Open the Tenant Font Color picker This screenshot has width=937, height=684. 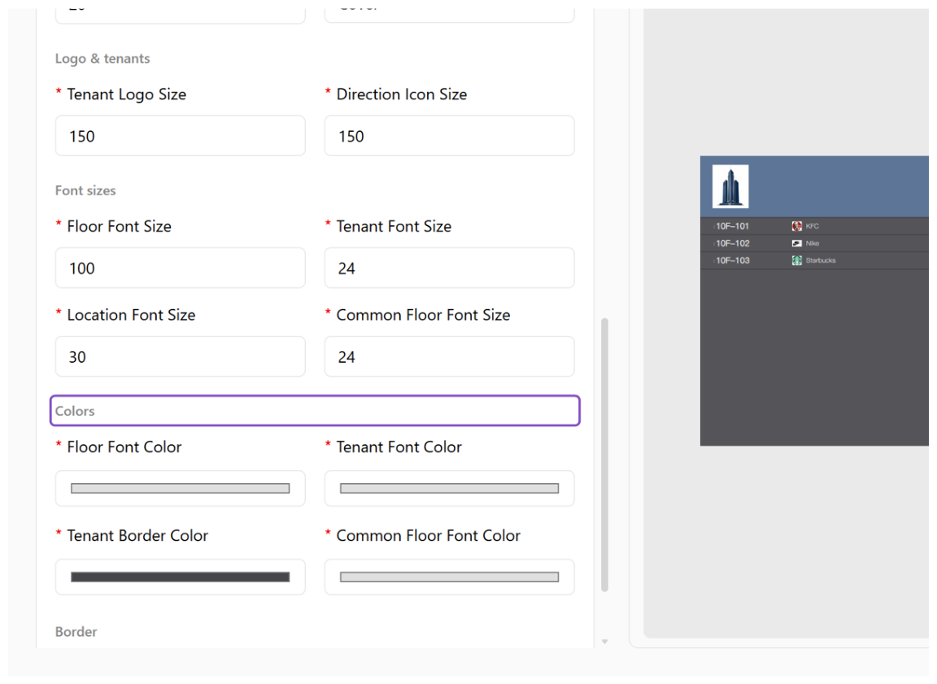point(449,489)
